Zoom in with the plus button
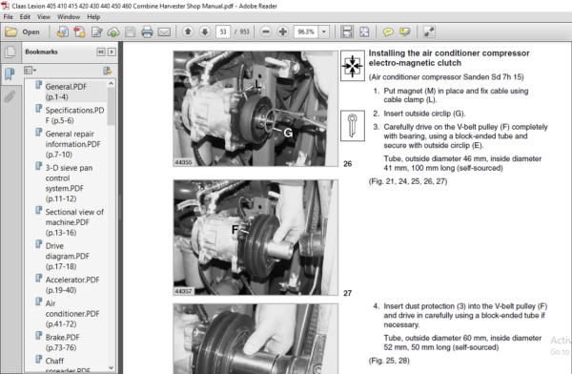Screen dimensions: 572x374 pos(283,31)
